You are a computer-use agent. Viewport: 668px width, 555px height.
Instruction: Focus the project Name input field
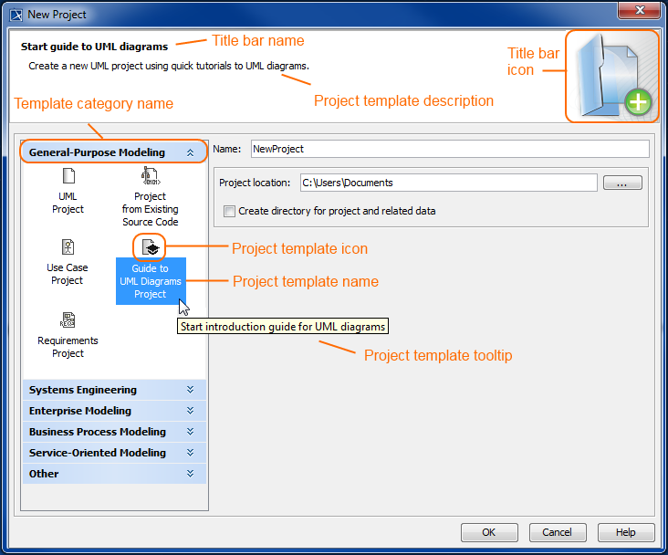pos(450,149)
